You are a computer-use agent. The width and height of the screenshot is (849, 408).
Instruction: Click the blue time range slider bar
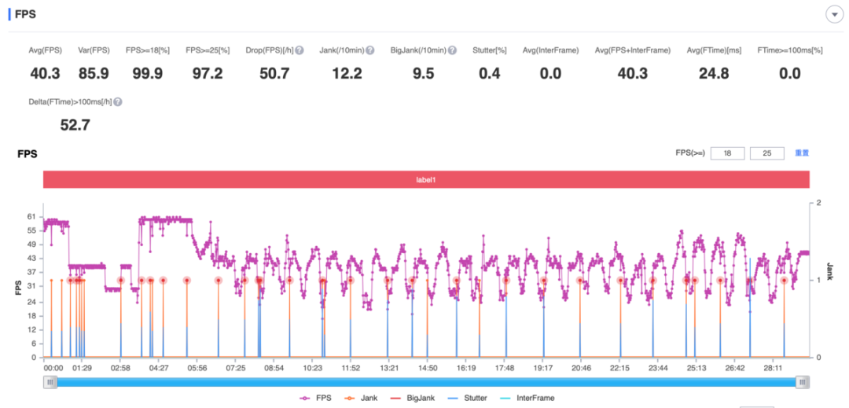(427, 382)
